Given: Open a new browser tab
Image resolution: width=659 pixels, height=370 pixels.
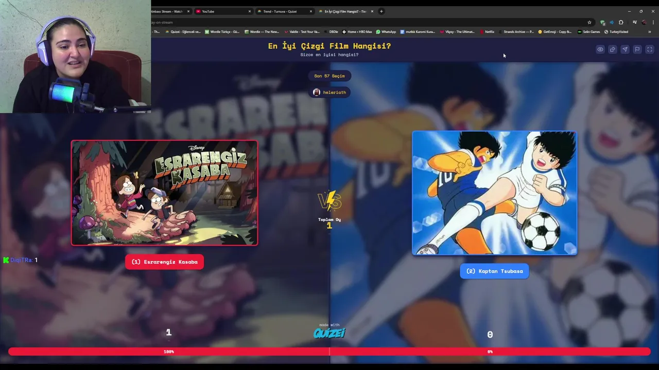Looking at the screenshot, I should pyautogui.click(x=381, y=11).
